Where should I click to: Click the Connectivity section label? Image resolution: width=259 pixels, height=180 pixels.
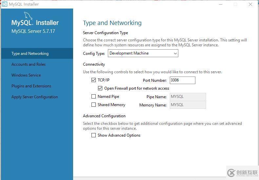(x=94, y=64)
